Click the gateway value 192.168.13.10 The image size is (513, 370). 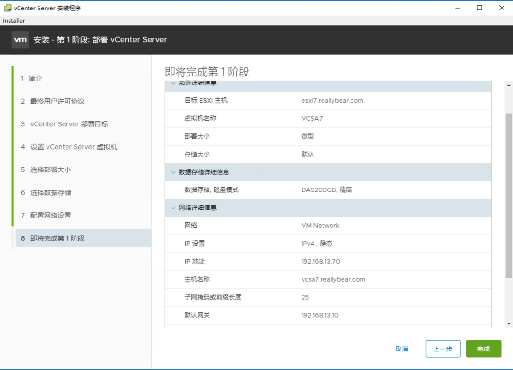point(320,315)
